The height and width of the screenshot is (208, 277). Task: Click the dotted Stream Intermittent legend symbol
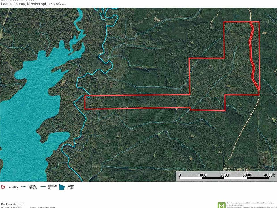coord(23,187)
